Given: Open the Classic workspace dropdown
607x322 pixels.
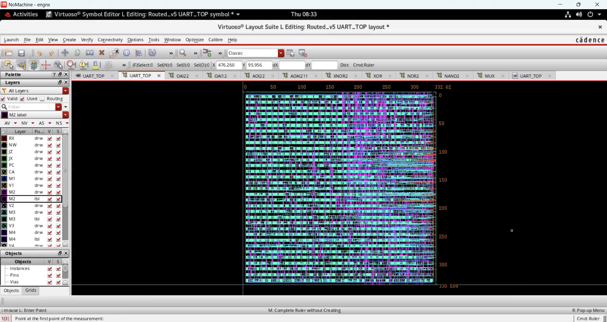Looking at the screenshot, I should [281, 53].
